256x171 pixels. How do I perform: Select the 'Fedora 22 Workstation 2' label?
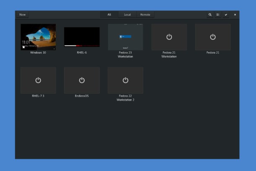click(125, 98)
